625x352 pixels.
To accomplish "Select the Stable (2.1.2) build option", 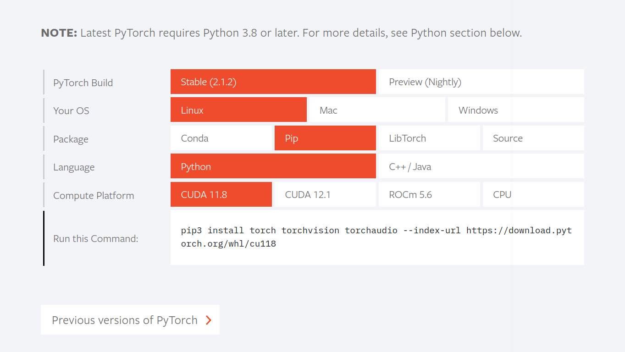I will point(273,82).
